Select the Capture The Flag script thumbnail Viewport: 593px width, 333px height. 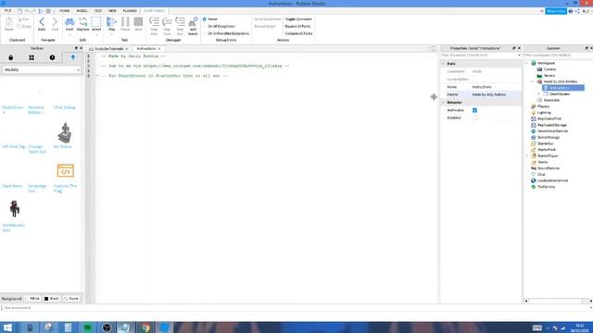(66, 170)
